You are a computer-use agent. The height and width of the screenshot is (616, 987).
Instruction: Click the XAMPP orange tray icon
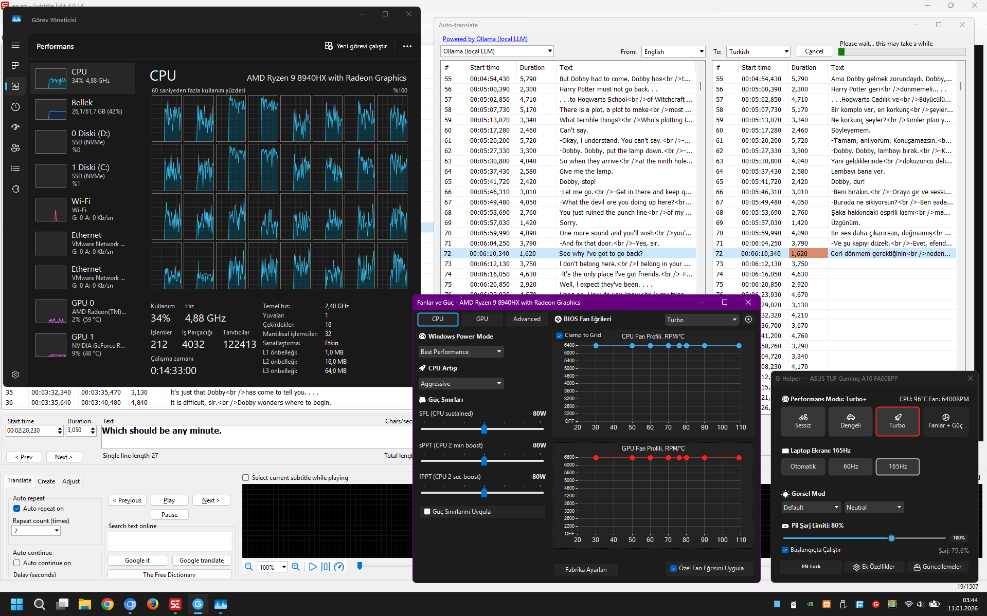(827, 604)
